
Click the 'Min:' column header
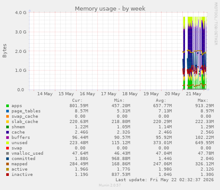(x=119, y=101)
